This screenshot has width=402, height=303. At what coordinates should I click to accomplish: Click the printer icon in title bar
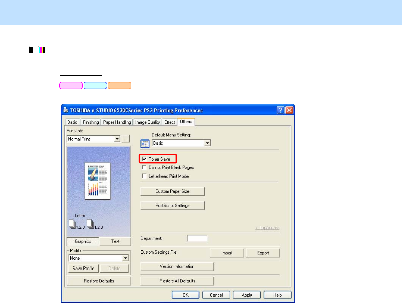tap(66, 110)
